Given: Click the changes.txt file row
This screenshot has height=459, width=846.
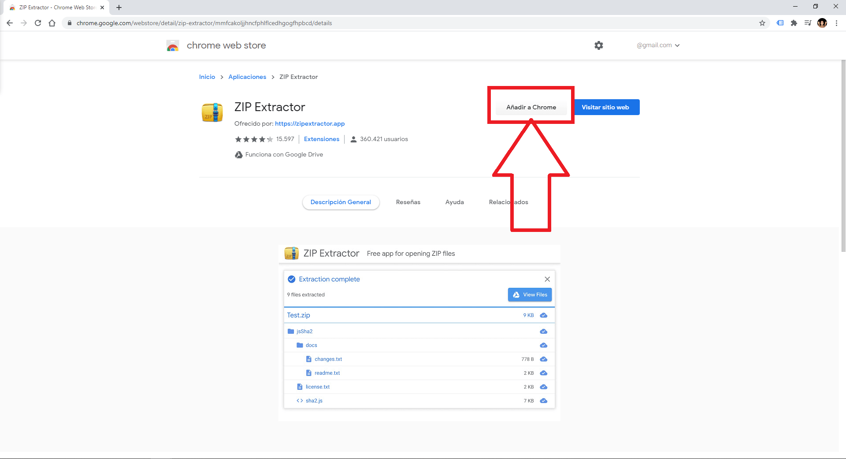Looking at the screenshot, I should [419, 359].
